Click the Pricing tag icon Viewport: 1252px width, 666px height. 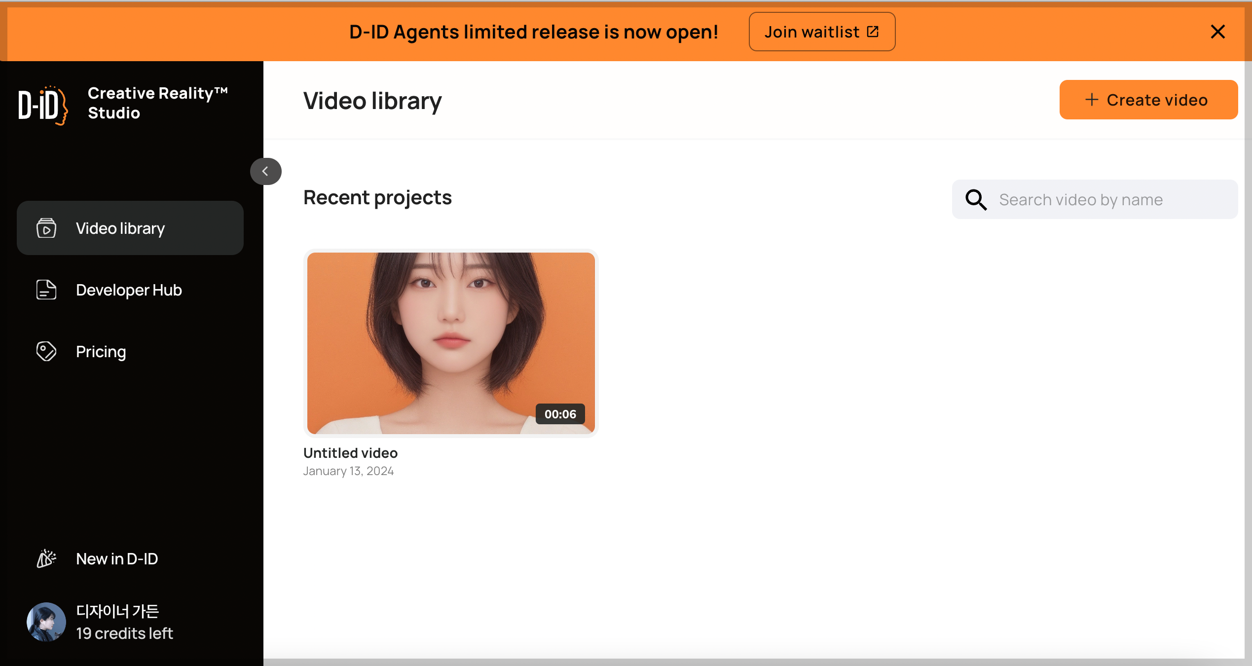click(46, 351)
